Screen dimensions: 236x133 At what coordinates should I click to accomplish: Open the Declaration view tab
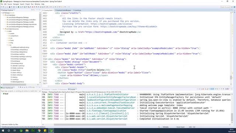click(x=63, y=89)
